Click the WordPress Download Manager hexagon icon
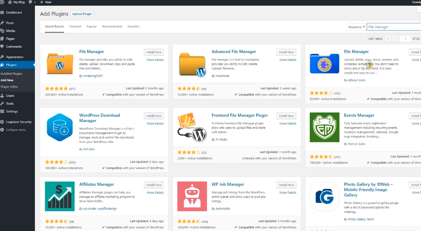 (x=60, y=127)
